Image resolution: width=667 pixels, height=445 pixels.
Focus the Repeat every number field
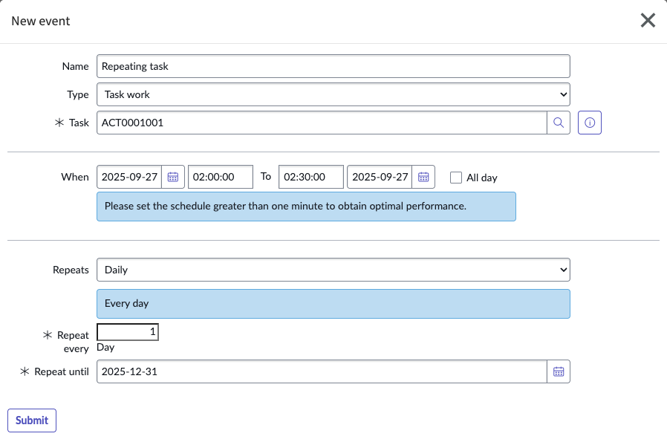128,332
